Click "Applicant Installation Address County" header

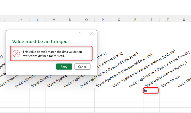[x=159, y=69]
